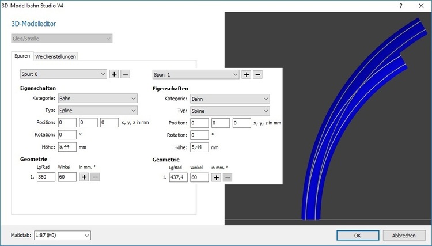Add geometry segment after the 437,4 row
The image size is (432, 246).
[216, 177]
